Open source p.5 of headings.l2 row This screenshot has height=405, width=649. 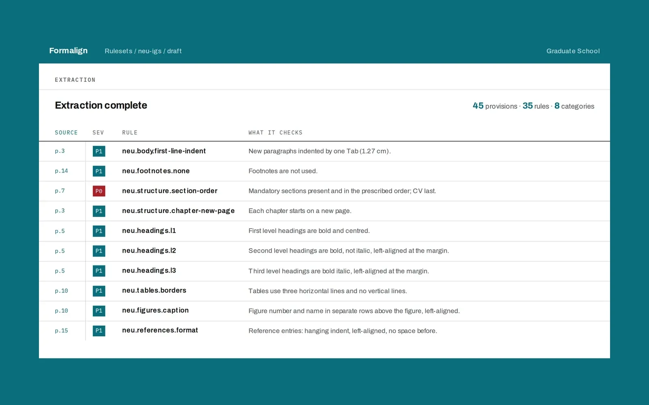(x=60, y=251)
